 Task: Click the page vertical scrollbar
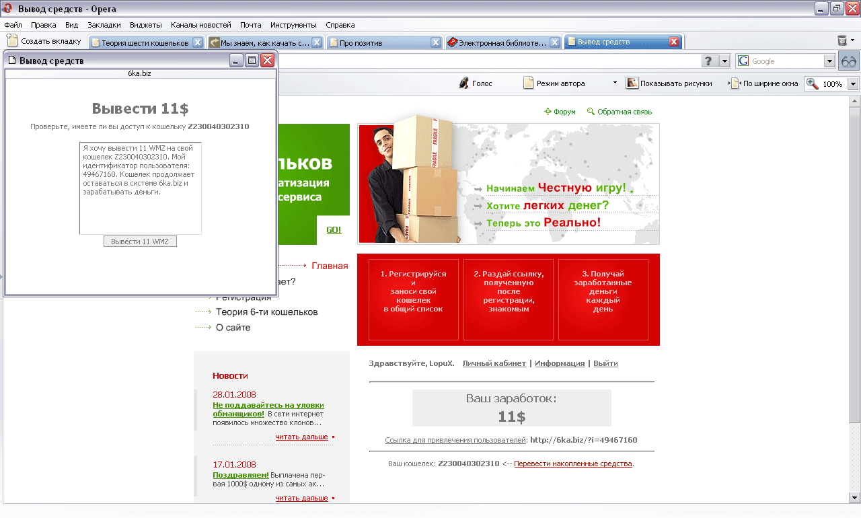pos(854,269)
